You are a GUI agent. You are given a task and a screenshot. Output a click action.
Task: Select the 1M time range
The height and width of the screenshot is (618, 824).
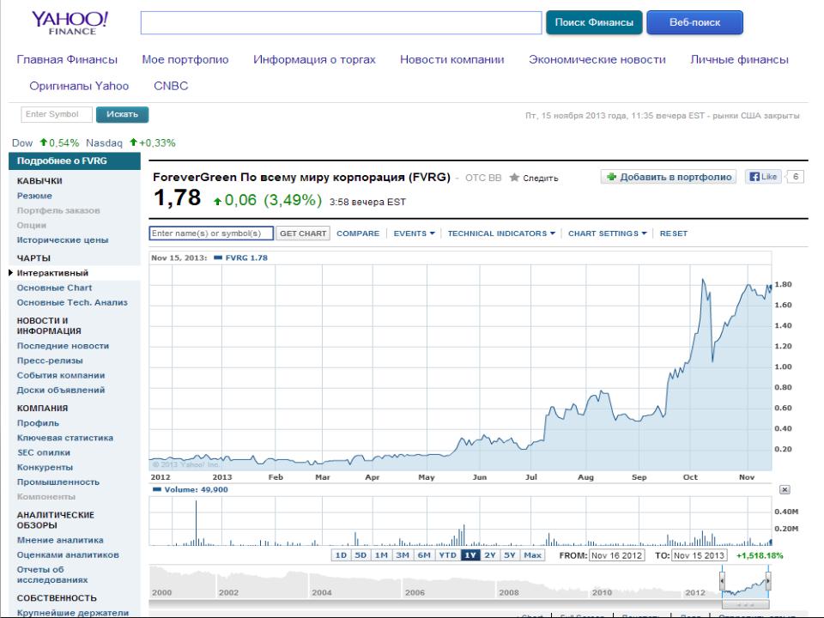[x=381, y=555]
